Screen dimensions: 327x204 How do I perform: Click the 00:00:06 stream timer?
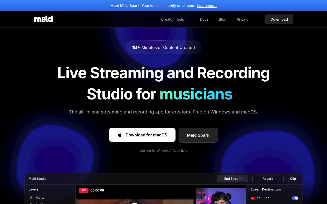click(x=97, y=190)
